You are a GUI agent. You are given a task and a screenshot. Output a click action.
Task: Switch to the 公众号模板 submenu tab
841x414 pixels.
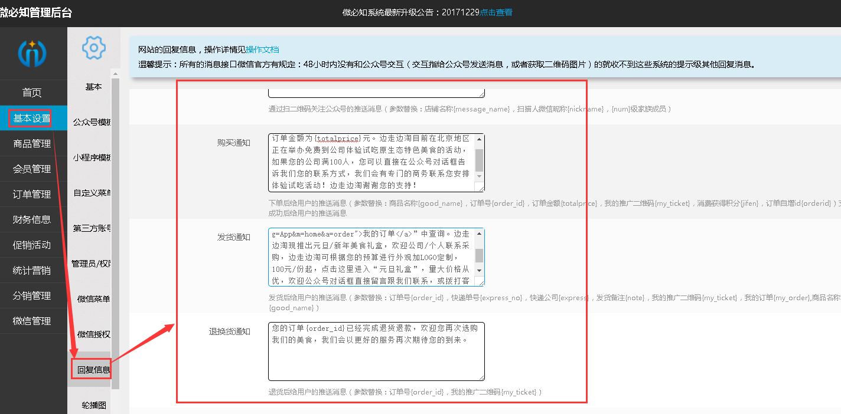92,122
